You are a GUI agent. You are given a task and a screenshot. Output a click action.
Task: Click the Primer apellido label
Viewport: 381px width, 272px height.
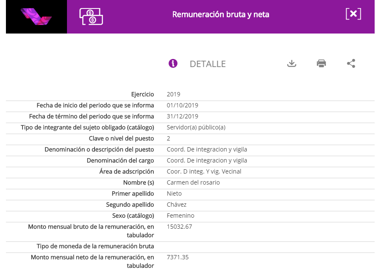(133, 193)
